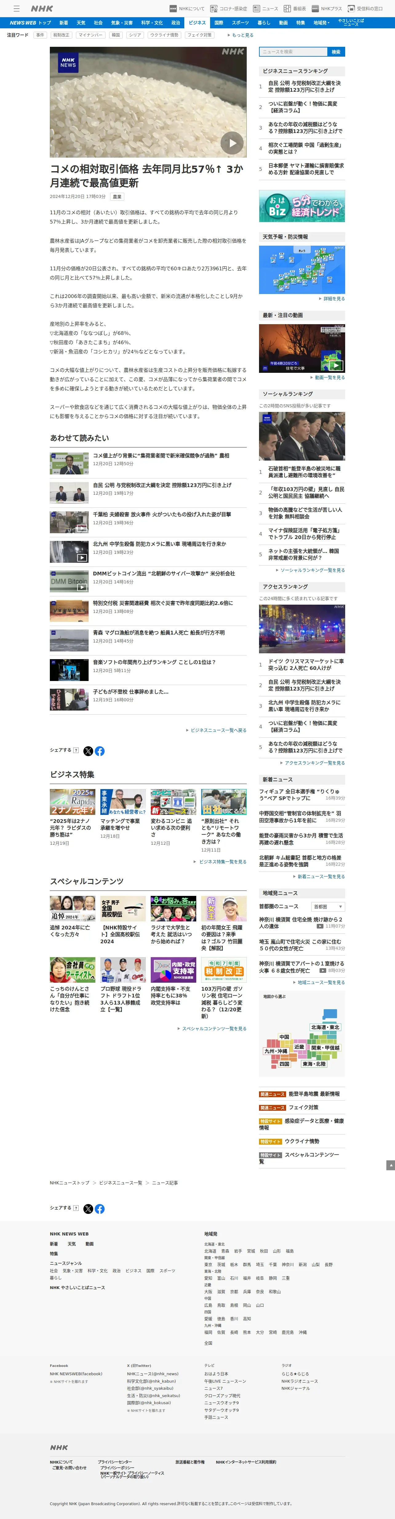Select the ビジネス navigation tab

coord(197,23)
